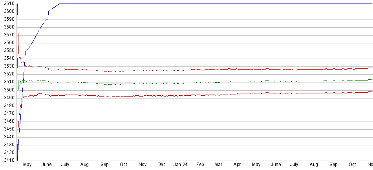Viewport: 373px width, 170px height.
Task: Click the 'Apr' month label on the x-axis
Action: click(x=237, y=165)
